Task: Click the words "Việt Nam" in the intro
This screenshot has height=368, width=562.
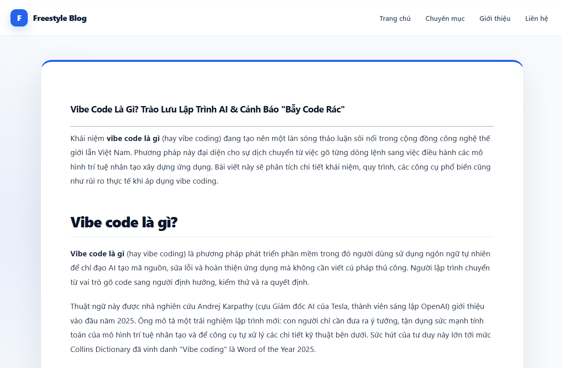Action: [114, 153]
